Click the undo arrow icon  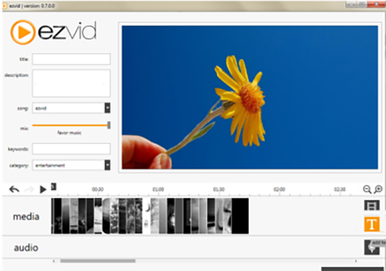click(x=14, y=189)
